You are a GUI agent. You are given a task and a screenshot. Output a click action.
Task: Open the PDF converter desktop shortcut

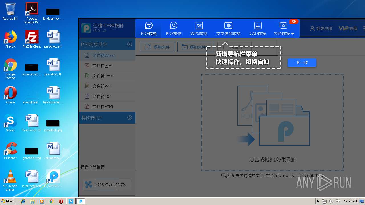click(53, 179)
